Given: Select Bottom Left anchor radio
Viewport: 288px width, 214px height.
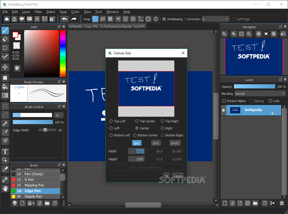Looking at the screenshot, I should click(x=111, y=135).
